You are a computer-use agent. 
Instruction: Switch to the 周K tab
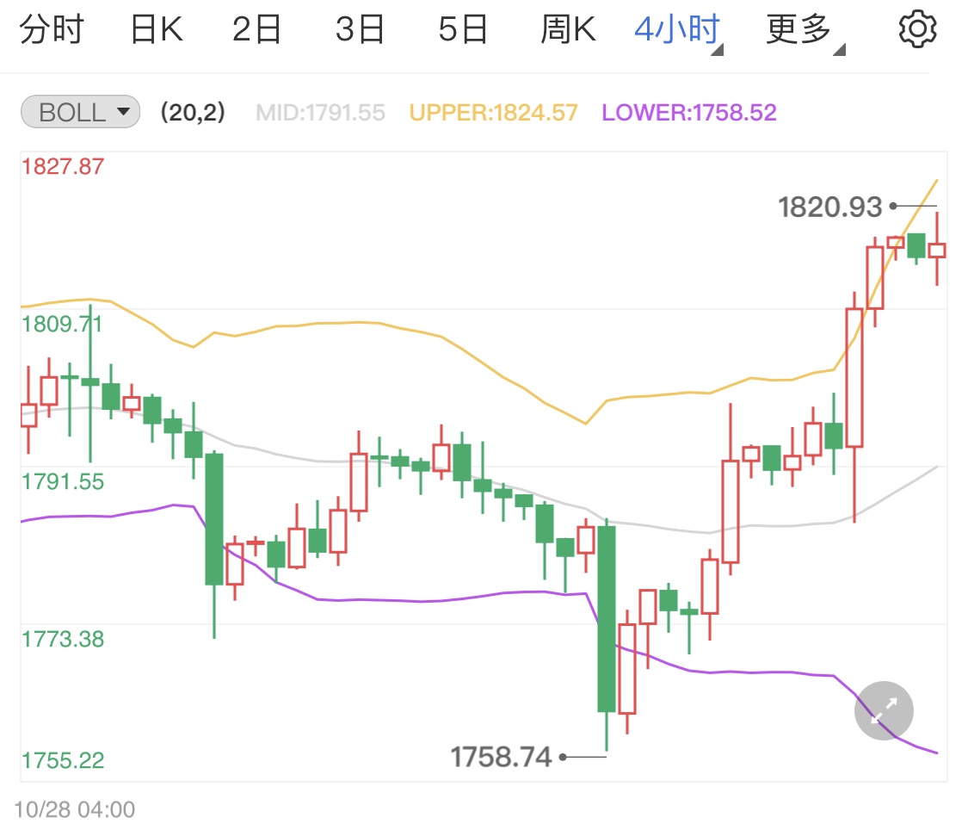click(568, 29)
